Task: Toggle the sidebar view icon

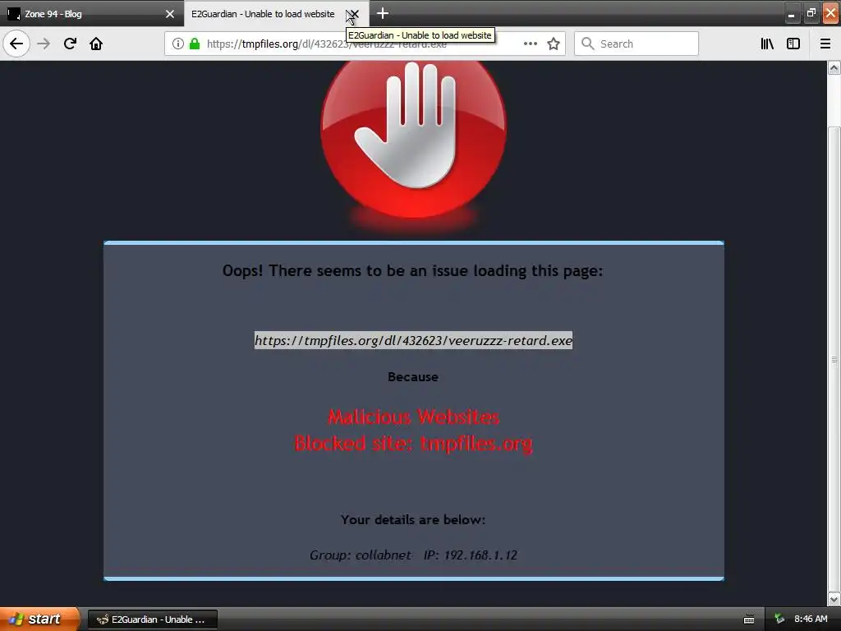Action: (793, 44)
